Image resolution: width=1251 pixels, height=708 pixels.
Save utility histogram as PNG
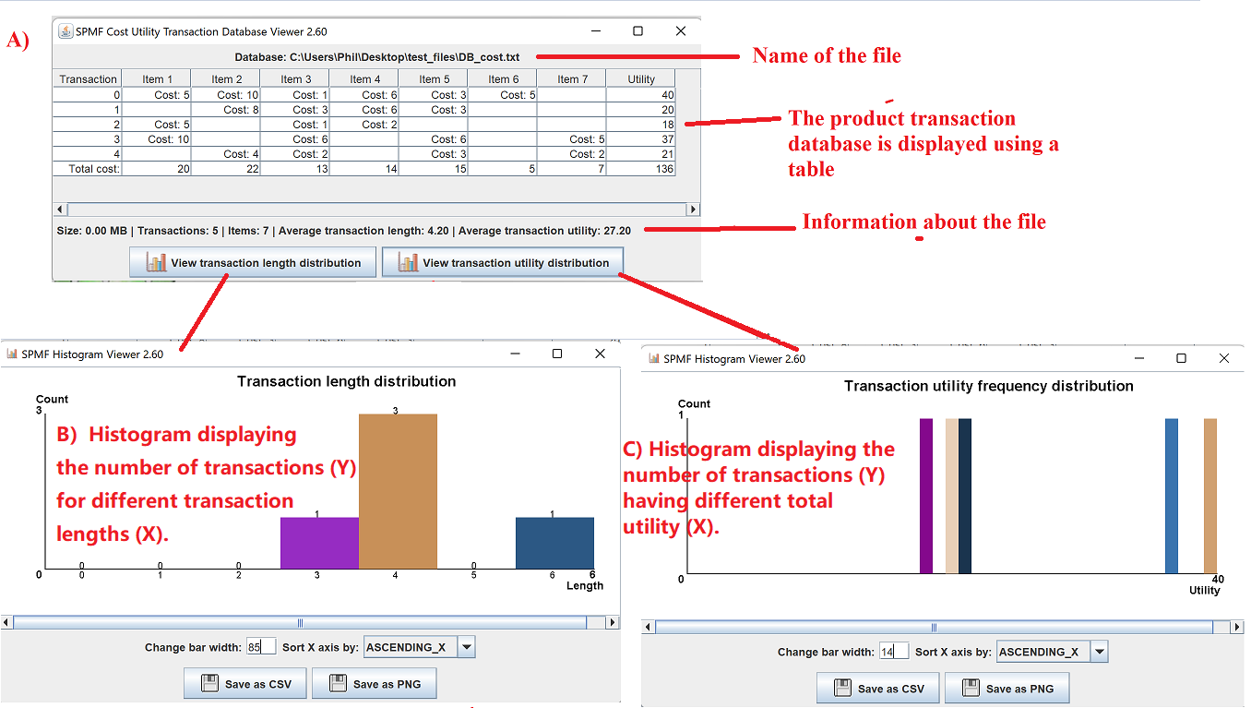tap(1007, 689)
